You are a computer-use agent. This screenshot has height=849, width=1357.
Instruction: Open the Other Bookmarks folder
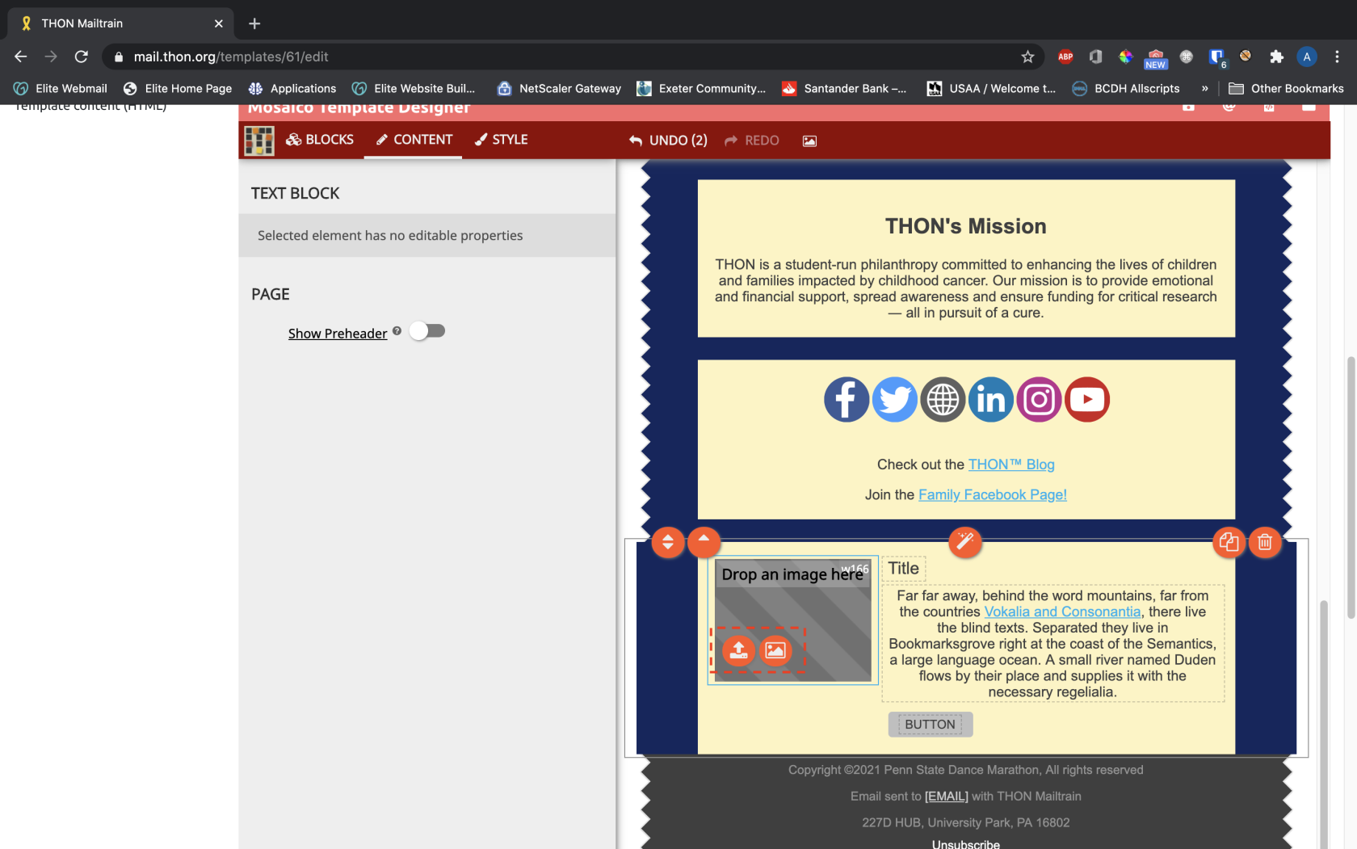[1286, 89]
